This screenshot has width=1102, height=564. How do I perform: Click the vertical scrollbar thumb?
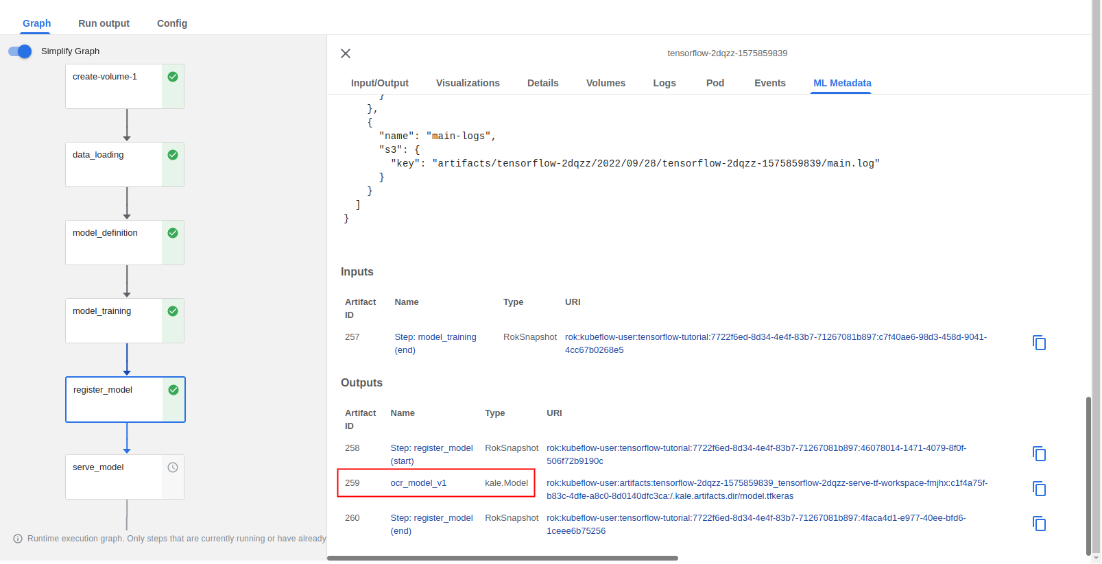(1088, 476)
